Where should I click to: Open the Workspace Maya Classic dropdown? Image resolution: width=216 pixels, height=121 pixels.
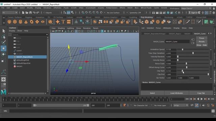click(x=196, y=8)
